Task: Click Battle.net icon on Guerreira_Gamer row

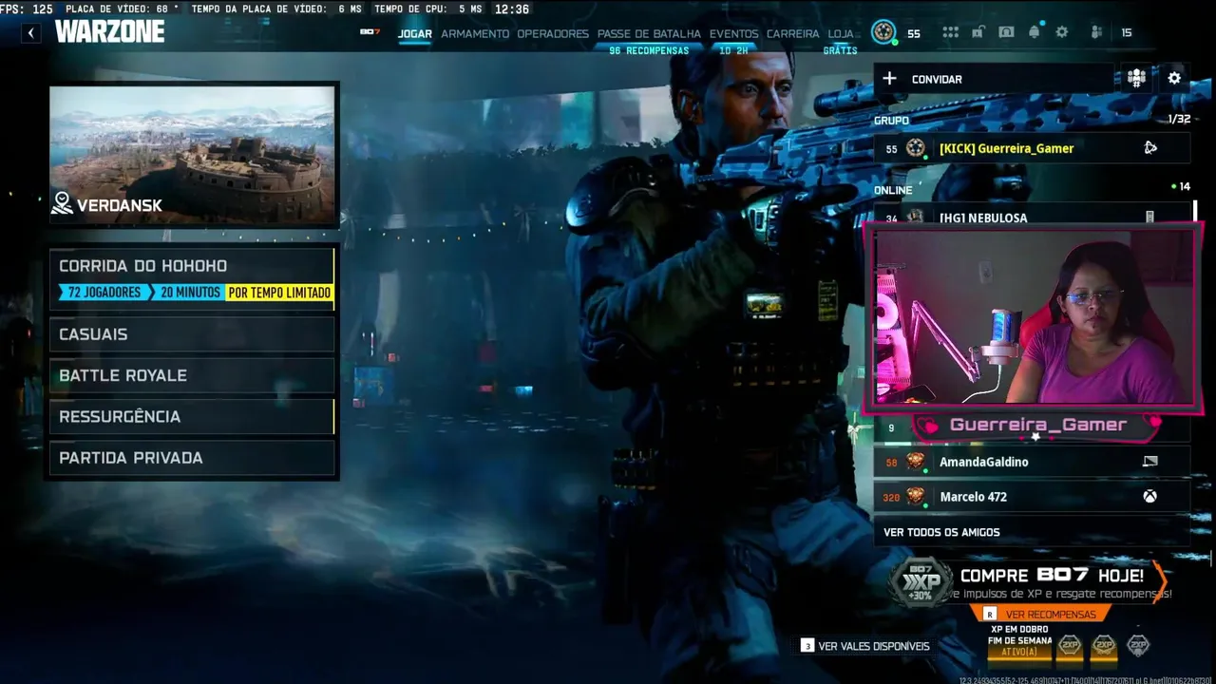Action: 1150,148
